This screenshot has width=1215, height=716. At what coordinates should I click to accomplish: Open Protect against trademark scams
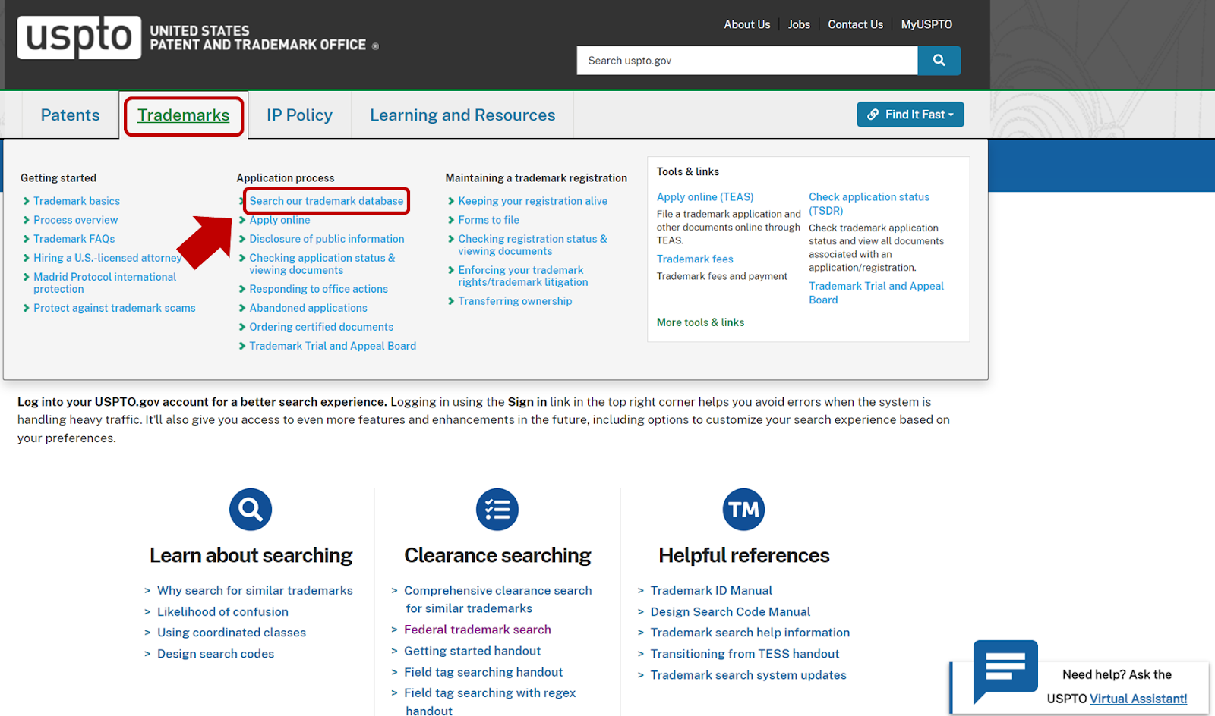point(115,308)
